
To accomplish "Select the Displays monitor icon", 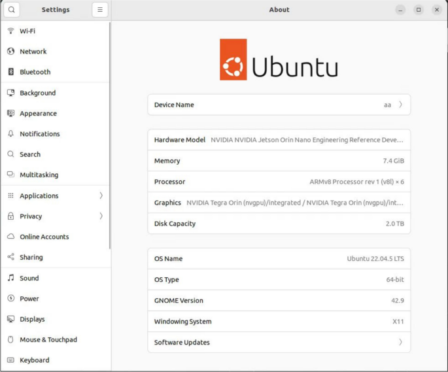I will (10, 319).
